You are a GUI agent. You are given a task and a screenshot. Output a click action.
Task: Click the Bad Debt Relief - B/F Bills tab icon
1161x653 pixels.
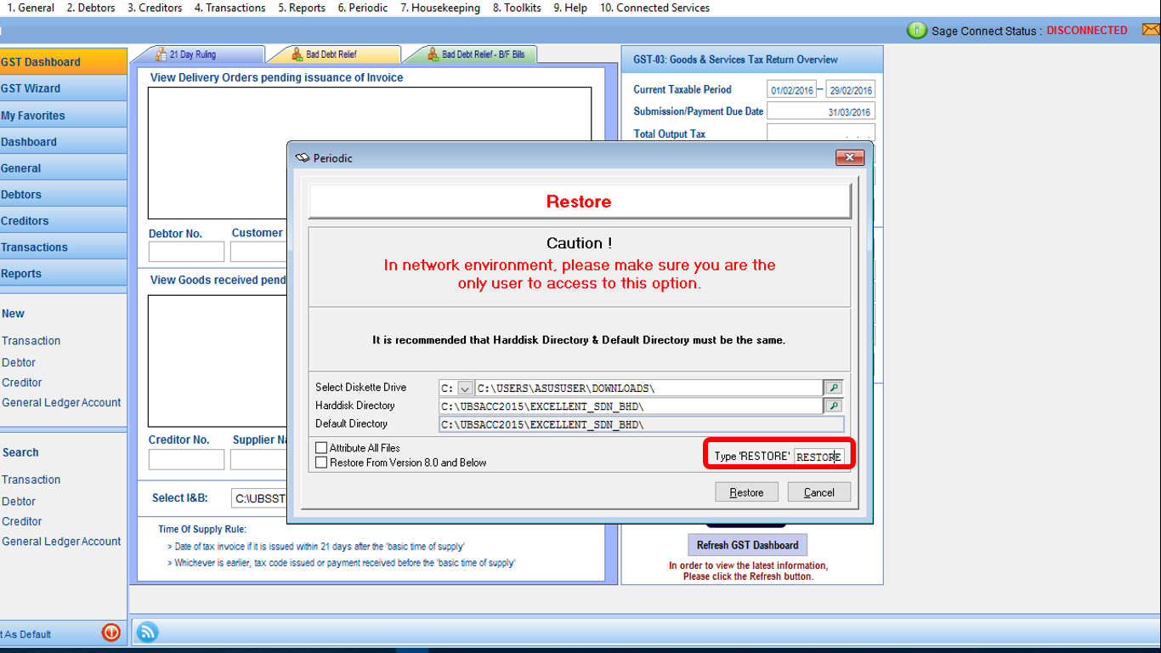coord(433,54)
